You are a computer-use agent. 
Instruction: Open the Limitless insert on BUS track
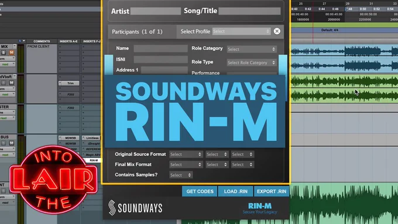(91, 138)
